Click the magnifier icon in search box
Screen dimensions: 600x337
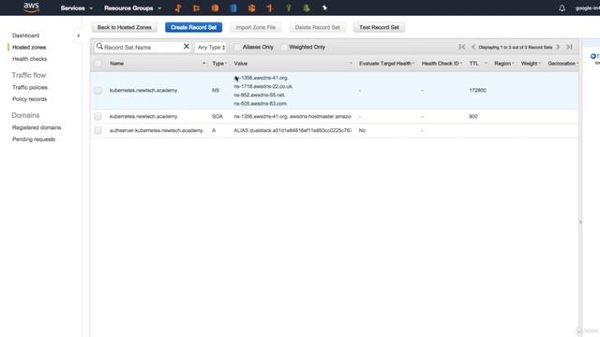point(99,47)
